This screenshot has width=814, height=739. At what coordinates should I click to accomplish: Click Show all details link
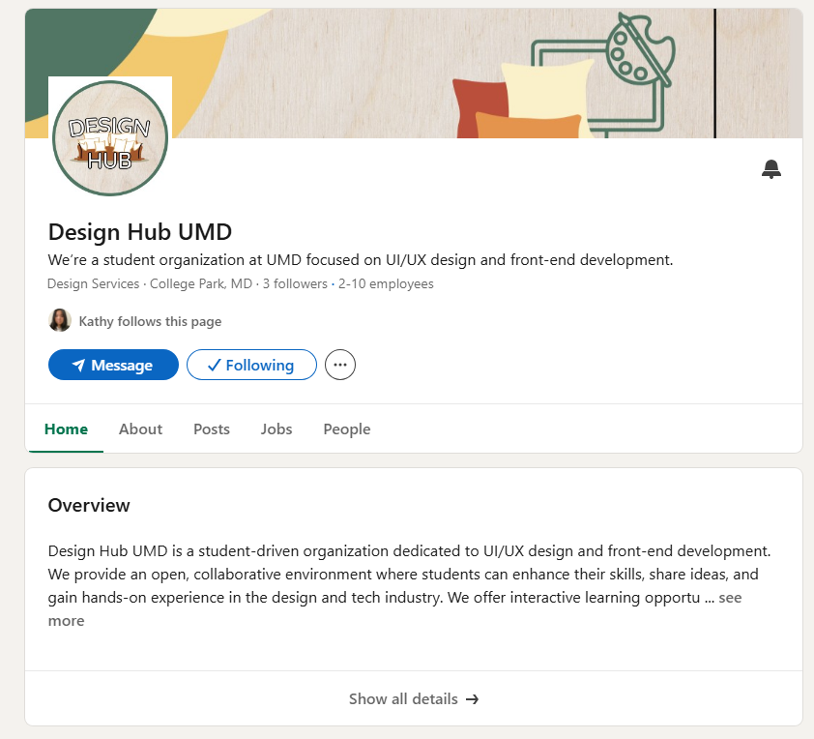tap(414, 699)
